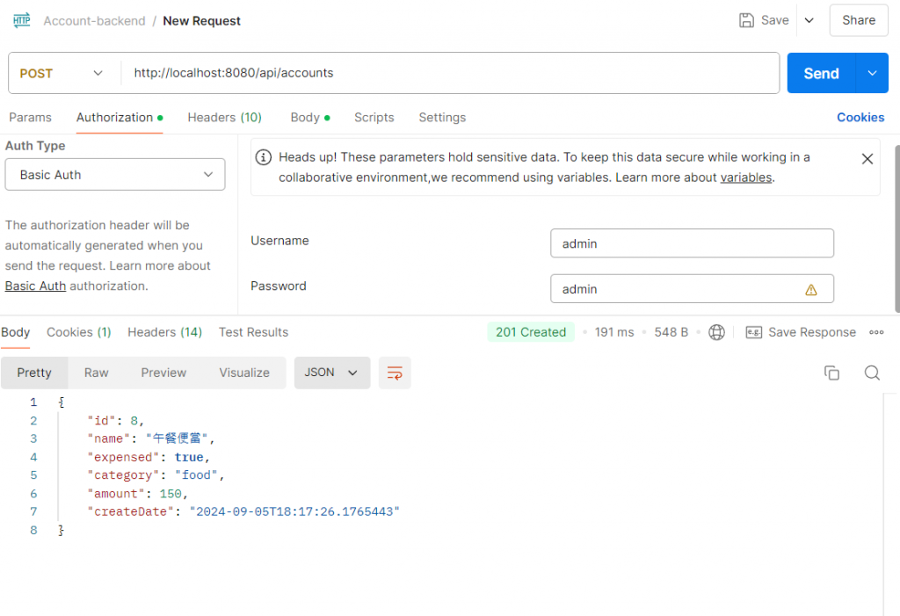Click the password warning triangle icon
The width and height of the screenshot is (900, 616).
[x=810, y=289]
